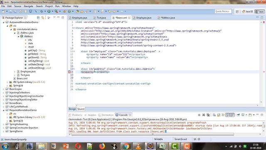266x150 pixels.
Task: Open the Navigate menu
Action: point(29,6)
